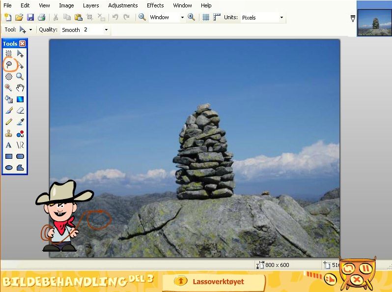Select the Text tool

click(9, 145)
